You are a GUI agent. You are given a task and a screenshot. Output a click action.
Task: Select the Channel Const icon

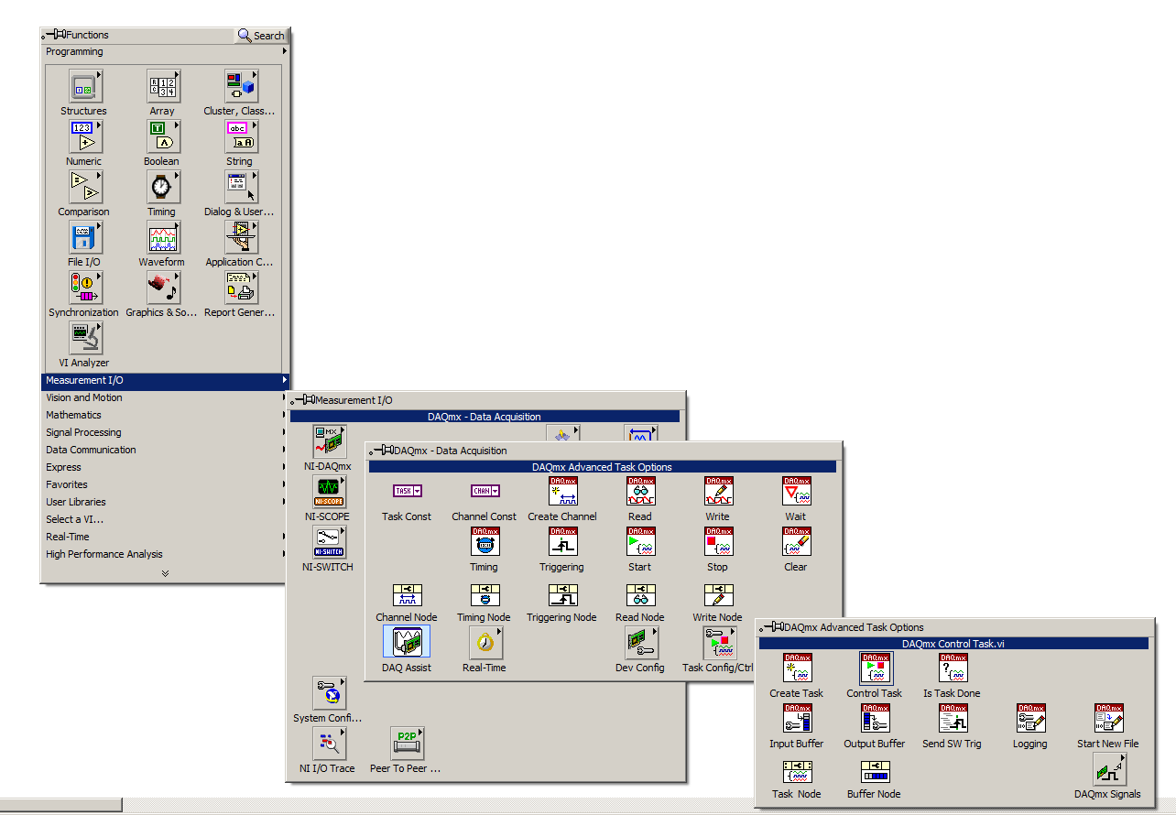click(x=485, y=492)
